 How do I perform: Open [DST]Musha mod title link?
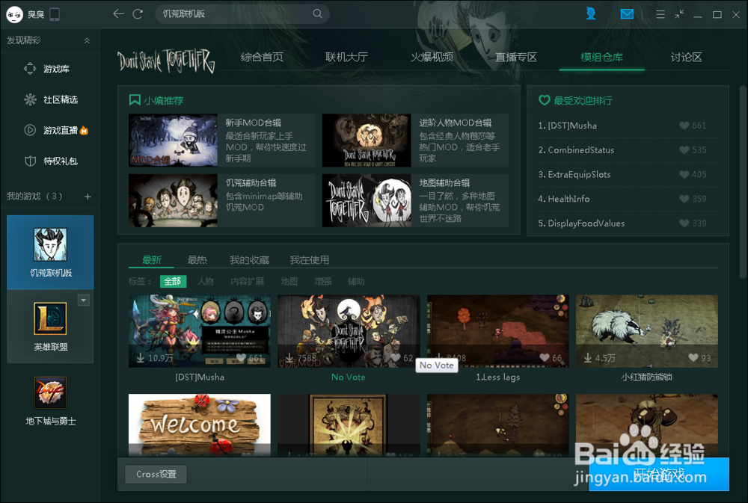tap(200, 377)
